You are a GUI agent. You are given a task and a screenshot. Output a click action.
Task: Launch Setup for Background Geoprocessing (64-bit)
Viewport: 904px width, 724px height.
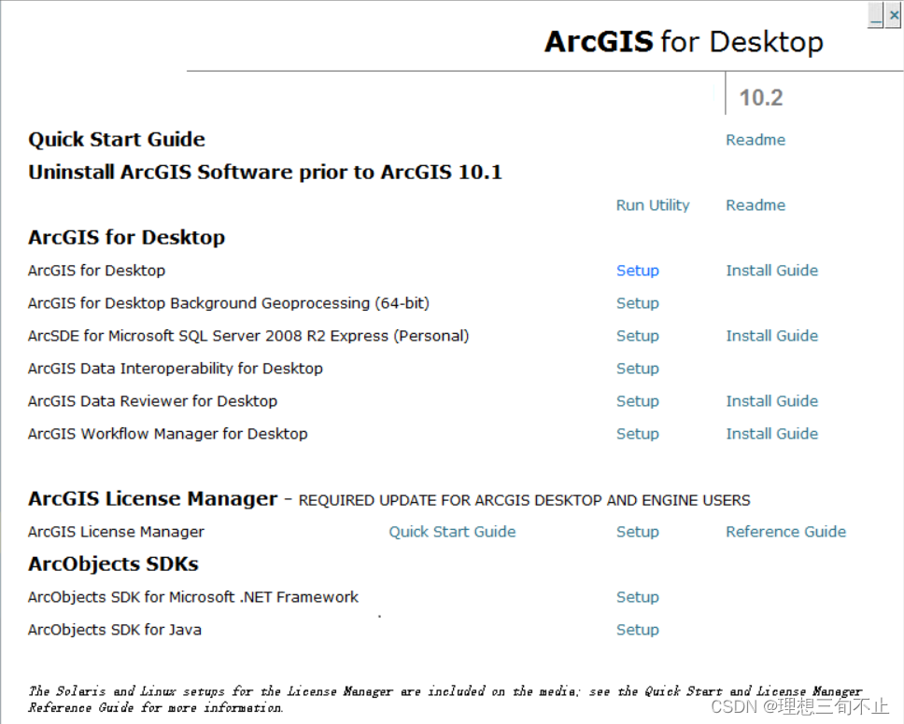pyautogui.click(x=638, y=303)
